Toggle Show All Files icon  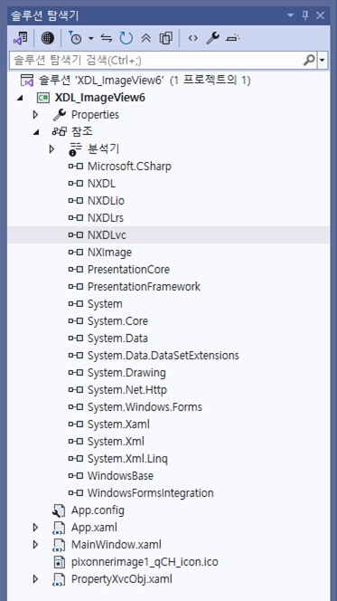click(x=166, y=38)
